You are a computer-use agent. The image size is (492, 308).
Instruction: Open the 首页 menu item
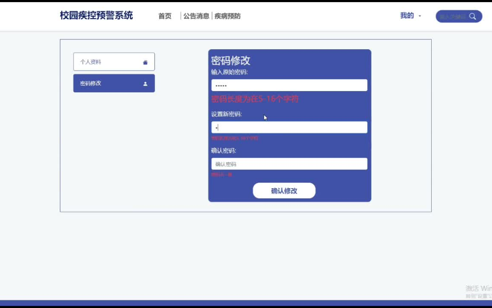click(x=165, y=16)
